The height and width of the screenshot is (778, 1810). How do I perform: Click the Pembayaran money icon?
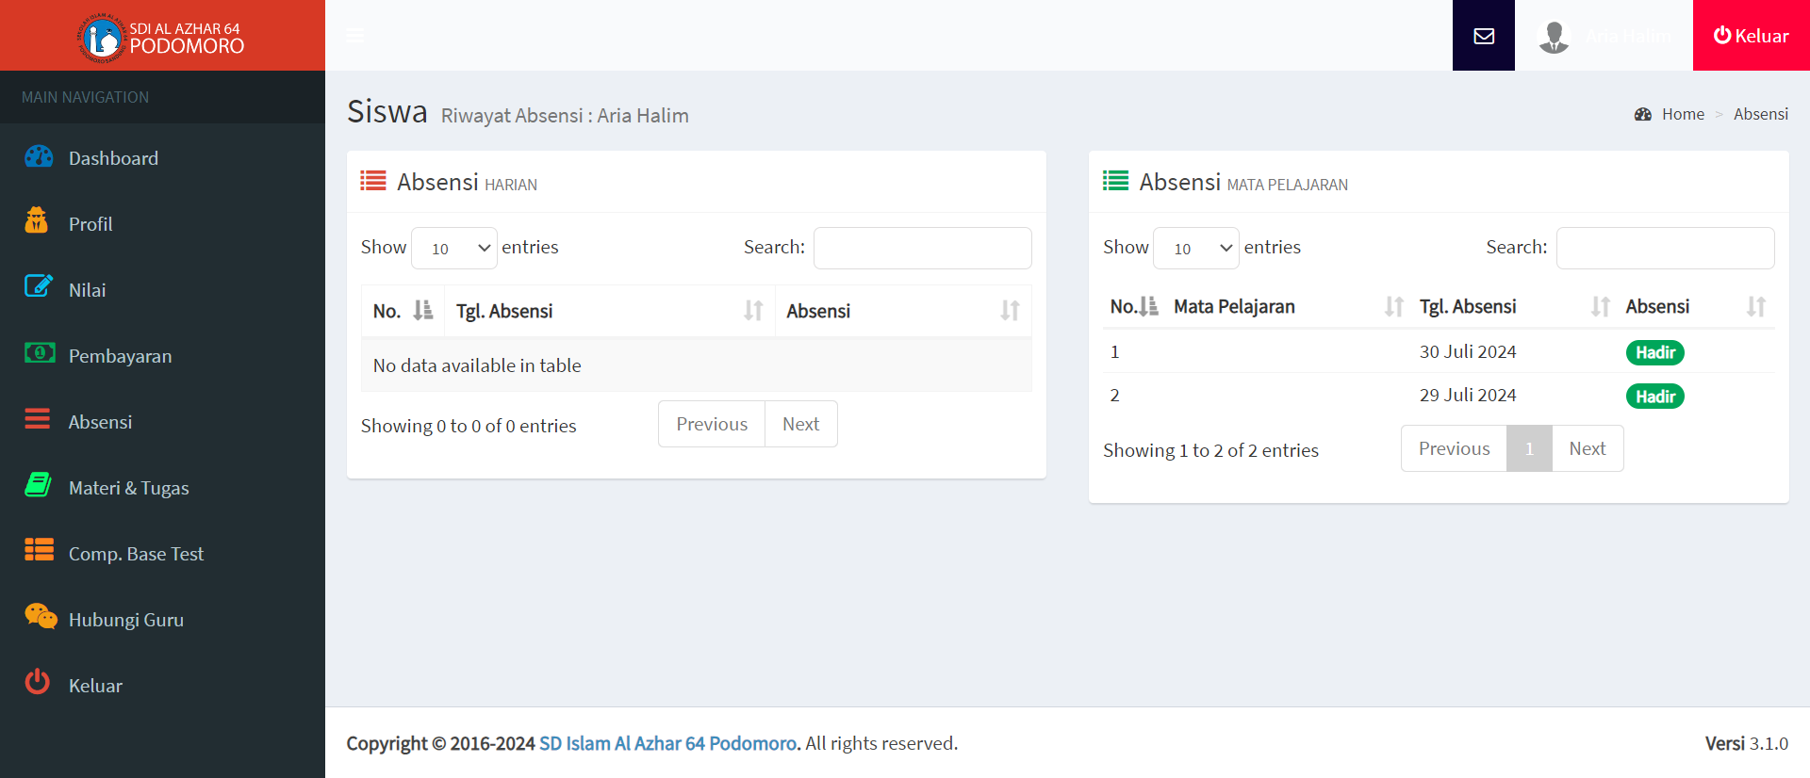[x=40, y=353]
